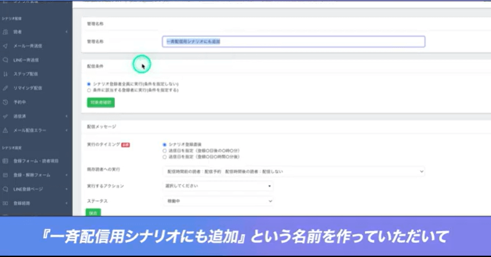The height and width of the screenshot is (257, 491).
Task: Open the 実行するアクション dropdown
Action: [218, 186]
